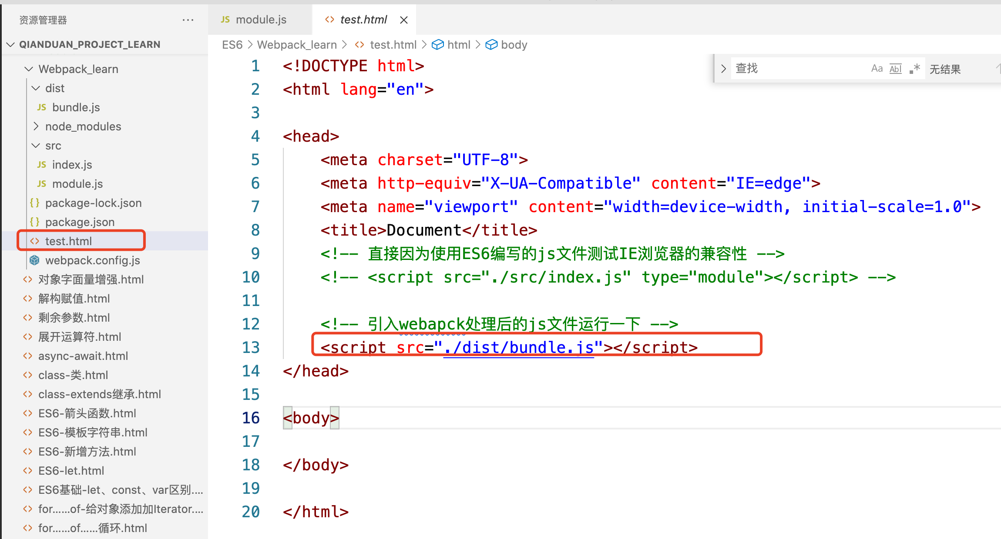The height and width of the screenshot is (539, 1001).
Task: Switch to the module.js tab
Action: coord(260,20)
